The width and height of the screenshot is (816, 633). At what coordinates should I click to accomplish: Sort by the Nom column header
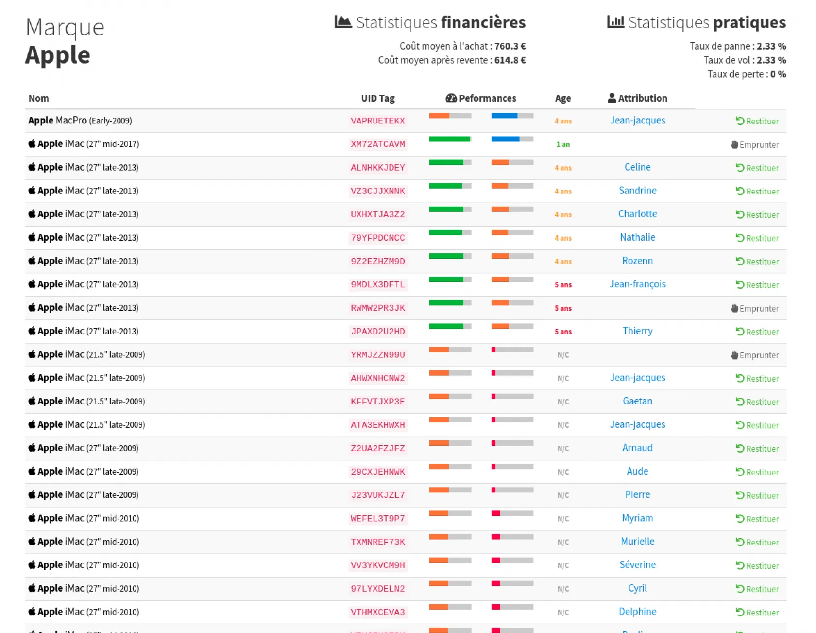tap(38, 98)
